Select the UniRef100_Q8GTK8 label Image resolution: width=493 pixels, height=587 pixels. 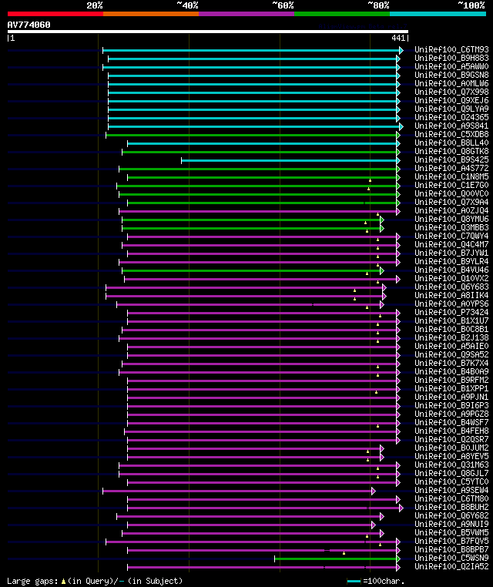(451, 151)
